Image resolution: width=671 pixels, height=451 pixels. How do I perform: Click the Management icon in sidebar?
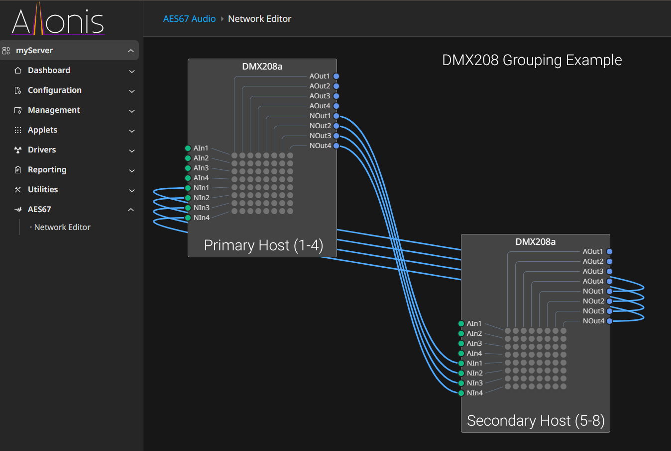tap(18, 110)
